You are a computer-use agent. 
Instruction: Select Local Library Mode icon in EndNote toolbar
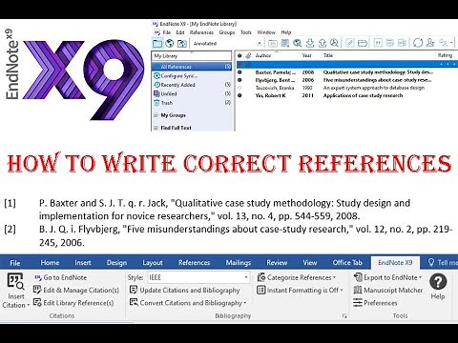click(157, 43)
